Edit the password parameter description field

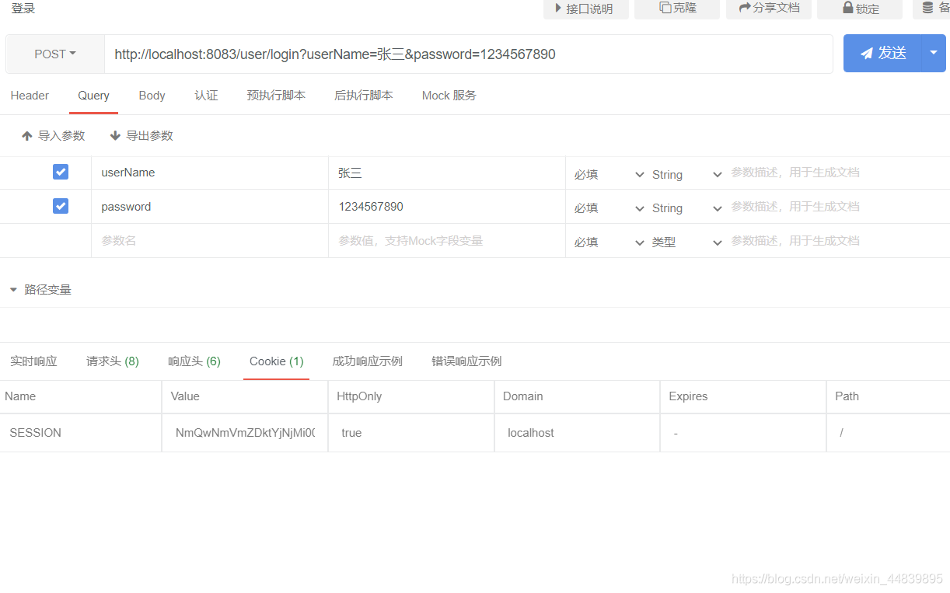[x=838, y=207]
